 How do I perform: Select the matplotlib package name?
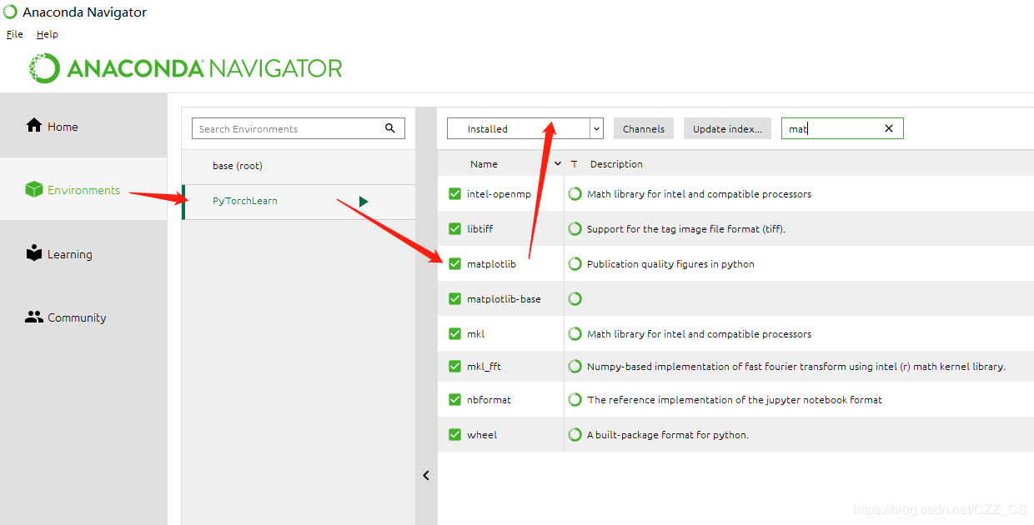point(491,264)
